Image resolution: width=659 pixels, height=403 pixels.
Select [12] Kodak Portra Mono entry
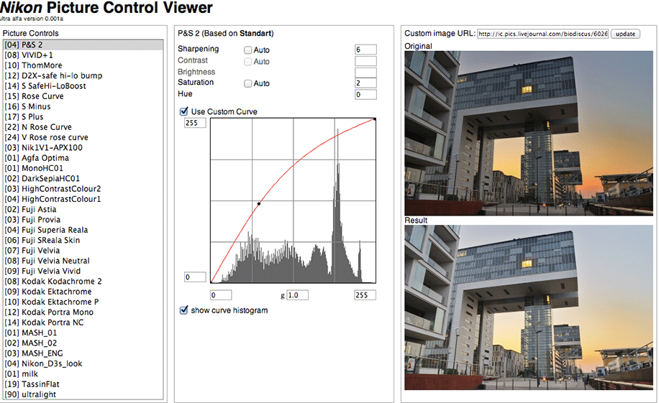83,312
